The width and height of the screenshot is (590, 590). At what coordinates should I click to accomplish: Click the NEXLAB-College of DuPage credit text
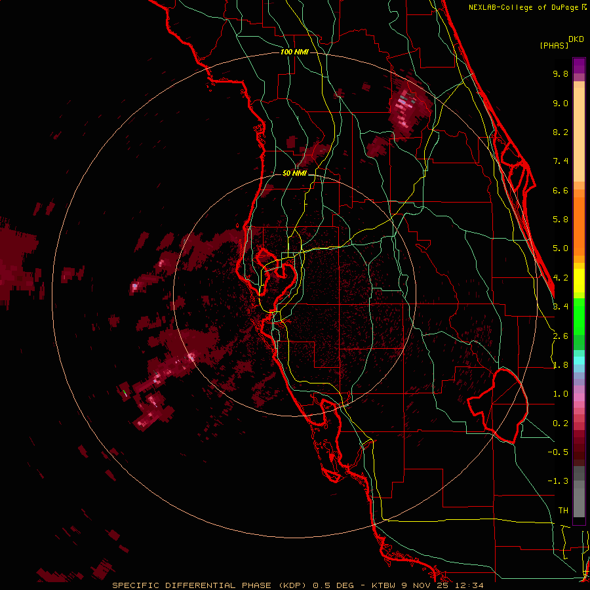point(523,7)
